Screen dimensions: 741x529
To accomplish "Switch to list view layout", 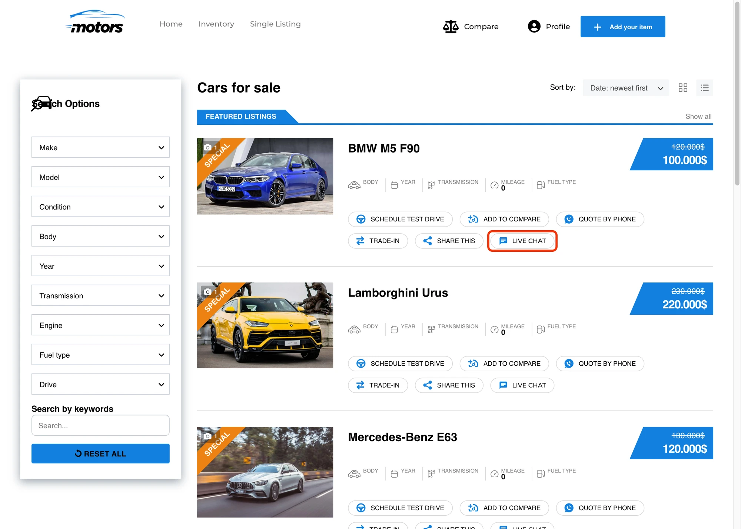I will [x=704, y=88].
